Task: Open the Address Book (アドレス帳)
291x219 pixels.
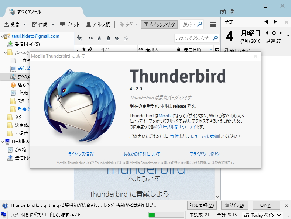Action: pyautogui.click(x=98, y=24)
